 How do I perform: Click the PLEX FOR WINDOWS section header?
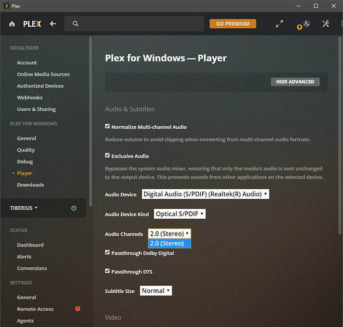coord(33,124)
